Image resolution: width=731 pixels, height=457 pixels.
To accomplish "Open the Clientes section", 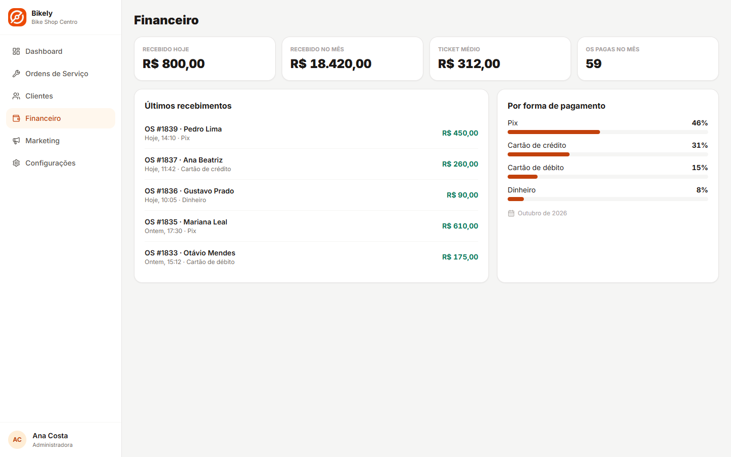I will 61,96.
